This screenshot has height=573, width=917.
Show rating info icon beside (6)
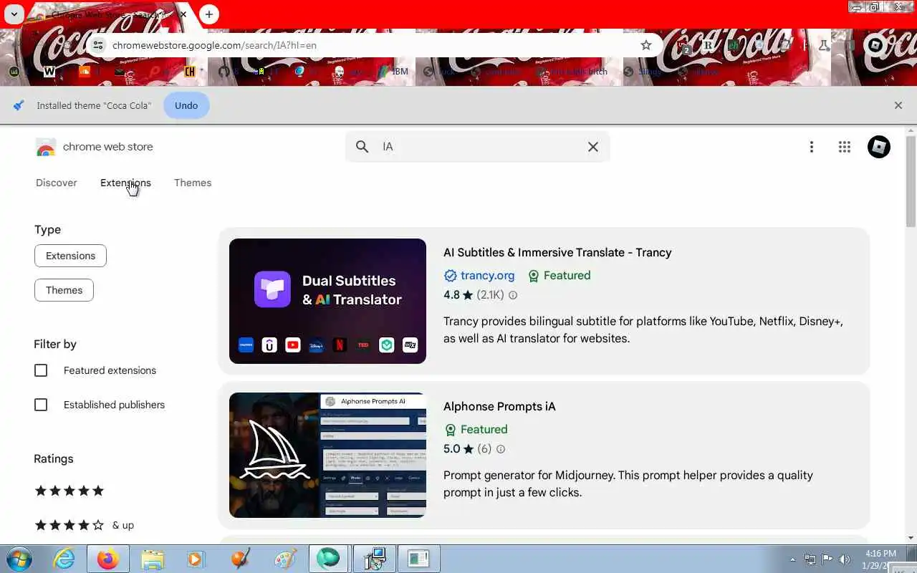point(501,449)
